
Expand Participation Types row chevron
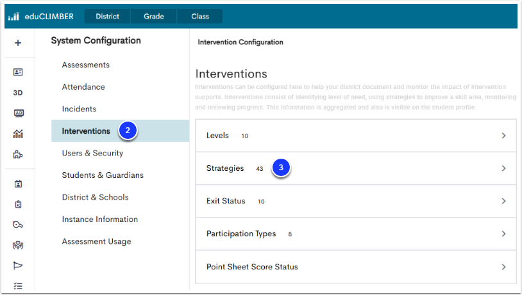tap(503, 234)
